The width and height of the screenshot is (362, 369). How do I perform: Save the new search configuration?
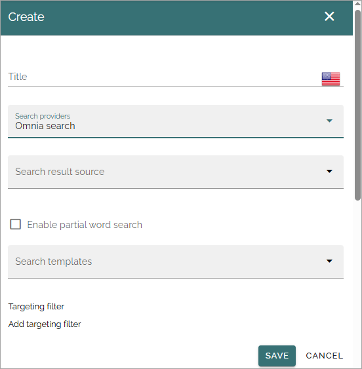(277, 356)
